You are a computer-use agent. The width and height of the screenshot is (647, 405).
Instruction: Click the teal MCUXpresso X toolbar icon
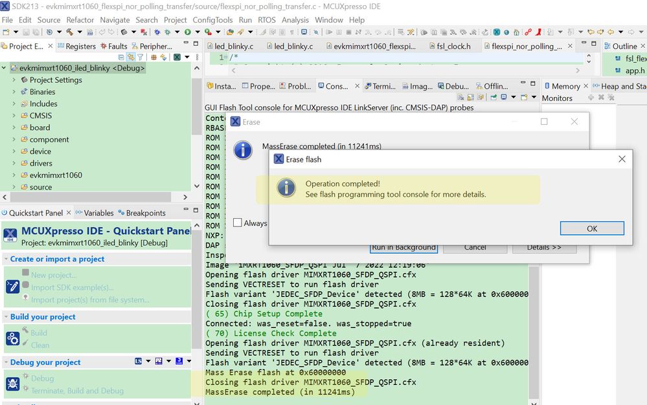(x=496, y=32)
